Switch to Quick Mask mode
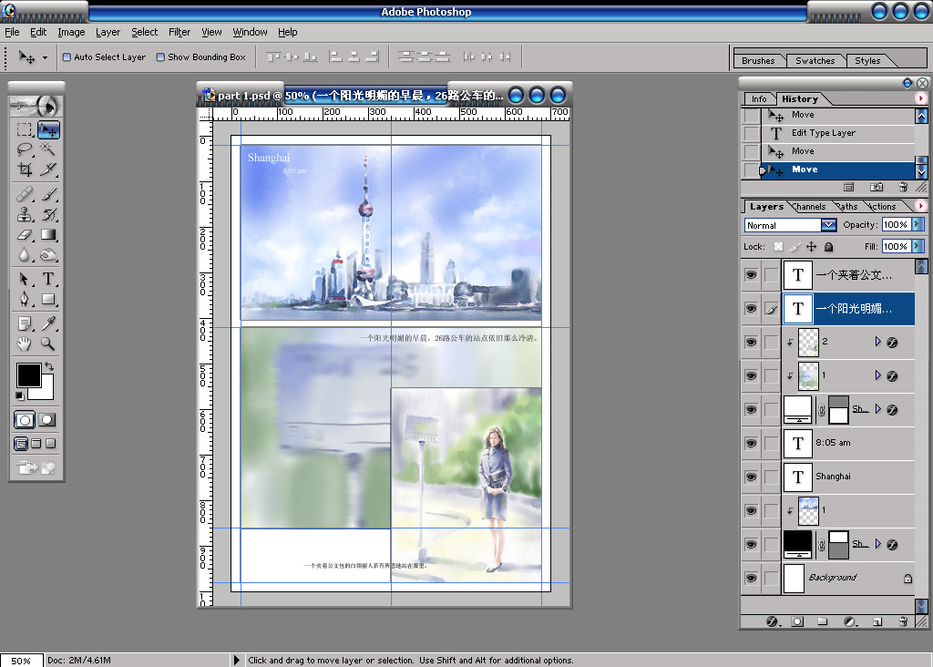 (47, 419)
